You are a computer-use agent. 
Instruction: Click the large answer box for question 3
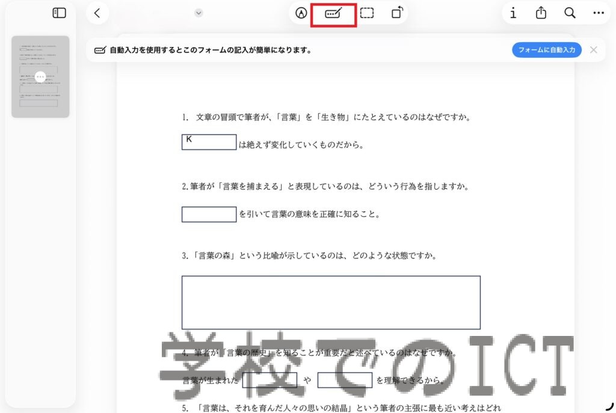331,302
